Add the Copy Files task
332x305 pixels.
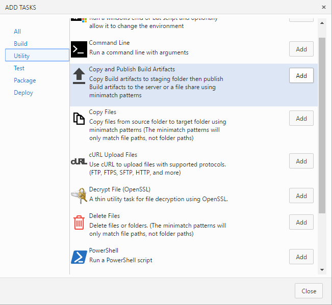tap(301, 118)
